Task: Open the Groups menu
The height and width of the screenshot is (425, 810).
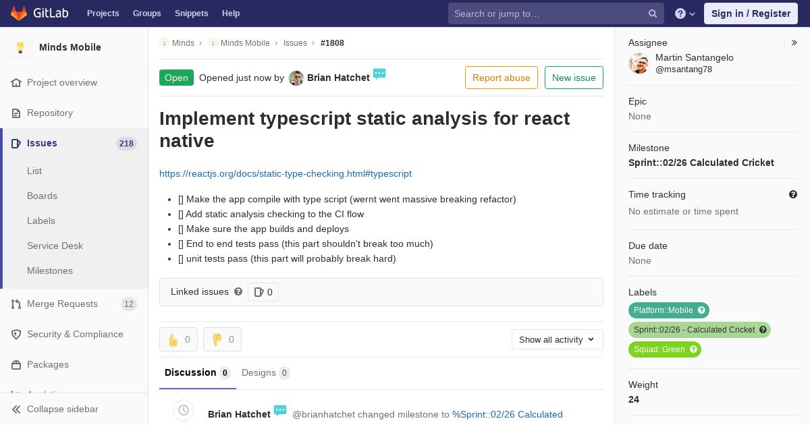Action: coord(146,13)
